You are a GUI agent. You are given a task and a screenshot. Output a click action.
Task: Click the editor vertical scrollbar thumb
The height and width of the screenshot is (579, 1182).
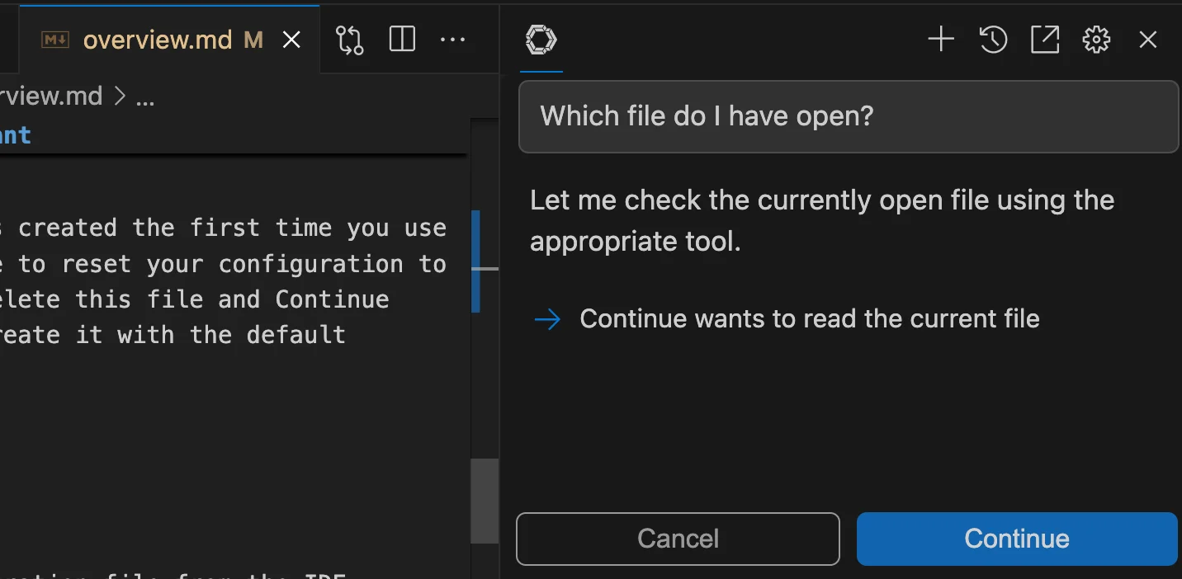[485, 501]
